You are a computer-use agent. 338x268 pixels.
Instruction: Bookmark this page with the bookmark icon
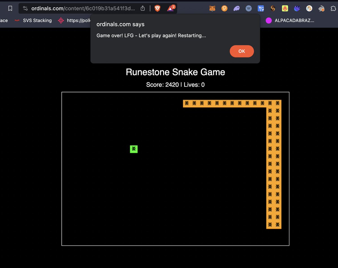point(10,8)
